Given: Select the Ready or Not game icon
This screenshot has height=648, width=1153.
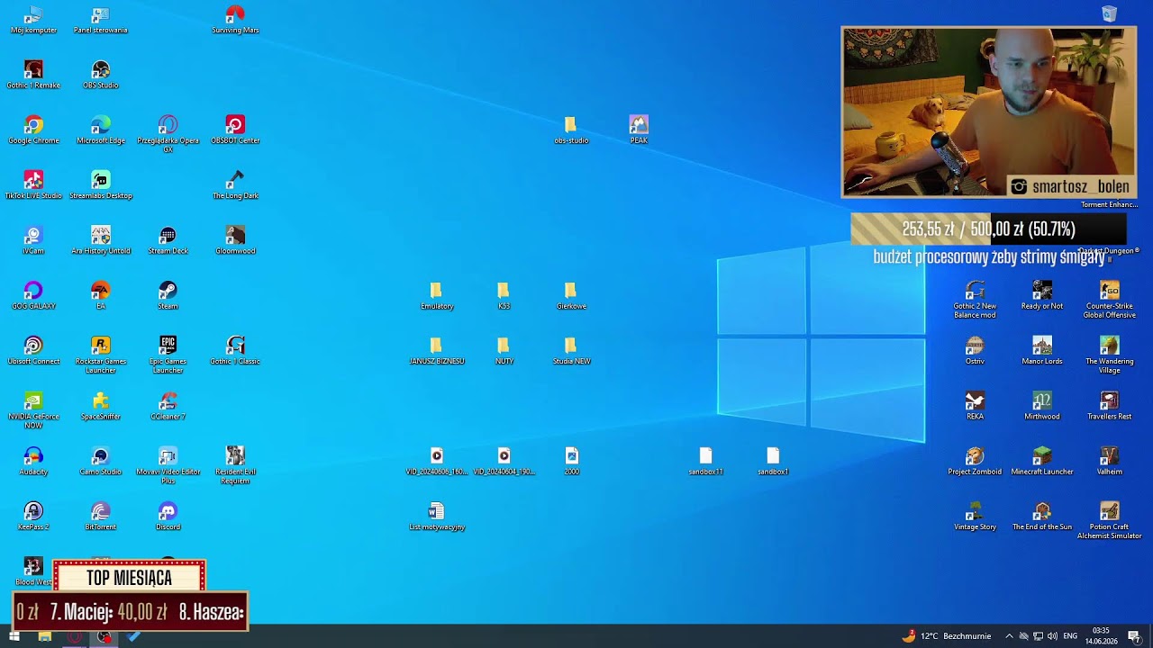Looking at the screenshot, I should pyautogui.click(x=1042, y=295).
